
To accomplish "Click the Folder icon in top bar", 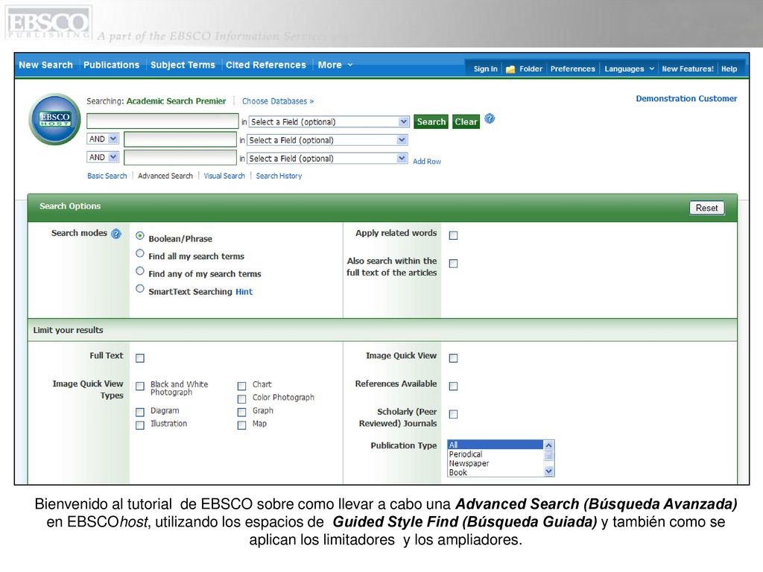I will (x=510, y=69).
